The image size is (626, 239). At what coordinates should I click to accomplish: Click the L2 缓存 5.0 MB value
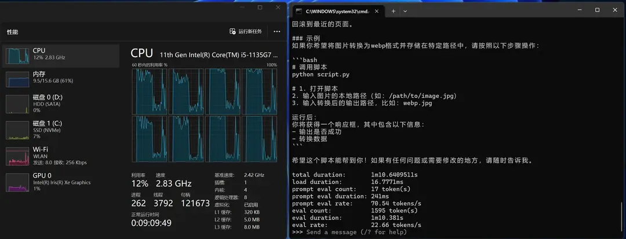(252, 219)
